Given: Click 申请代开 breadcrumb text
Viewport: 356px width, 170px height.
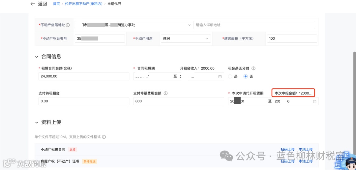Looking at the screenshot, I should (x=114, y=4).
